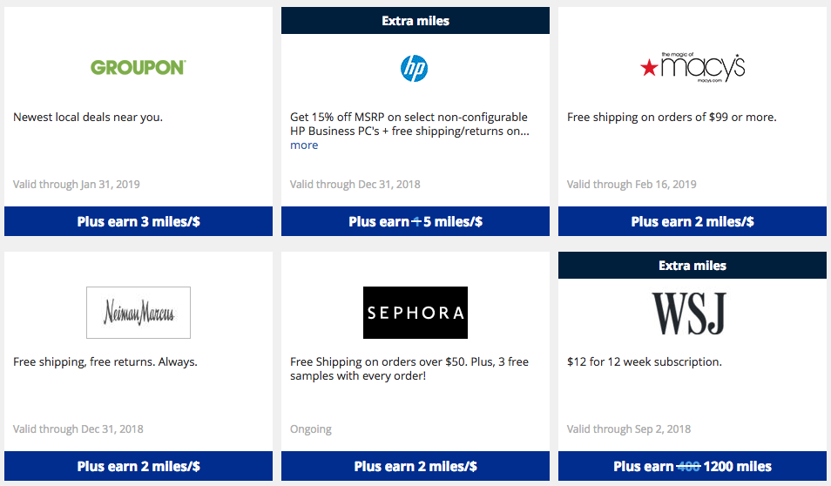Click HP 'Plus earn 5 miles/$' button
The image size is (831, 486).
(x=415, y=221)
